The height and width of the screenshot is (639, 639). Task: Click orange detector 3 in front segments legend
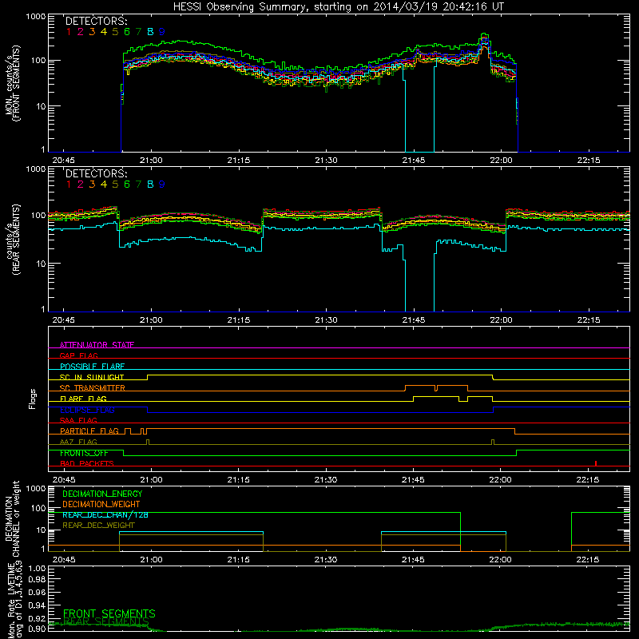(x=92, y=31)
